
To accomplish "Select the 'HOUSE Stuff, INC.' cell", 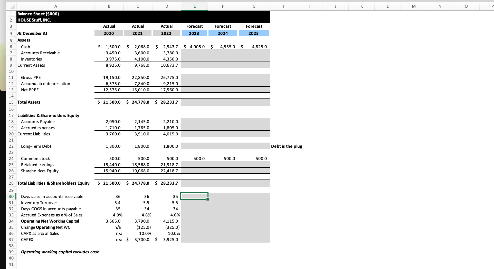I will click(34, 20).
